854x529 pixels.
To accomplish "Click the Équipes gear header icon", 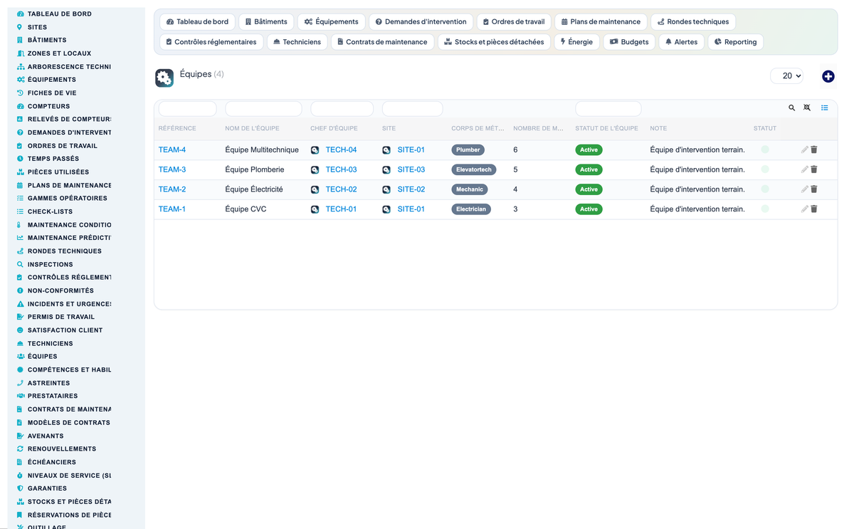I will (x=164, y=78).
